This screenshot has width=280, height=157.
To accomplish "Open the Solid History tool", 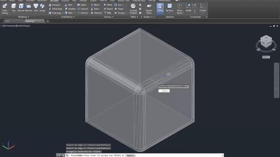I will pyautogui.click(x=5, y=9).
